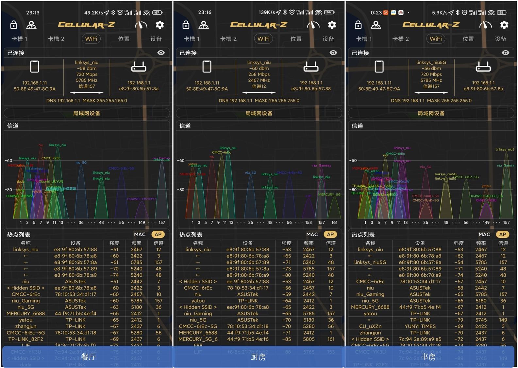
Task: Select the CU_uXZn row in the 0:23 screen
Action: pos(431,326)
